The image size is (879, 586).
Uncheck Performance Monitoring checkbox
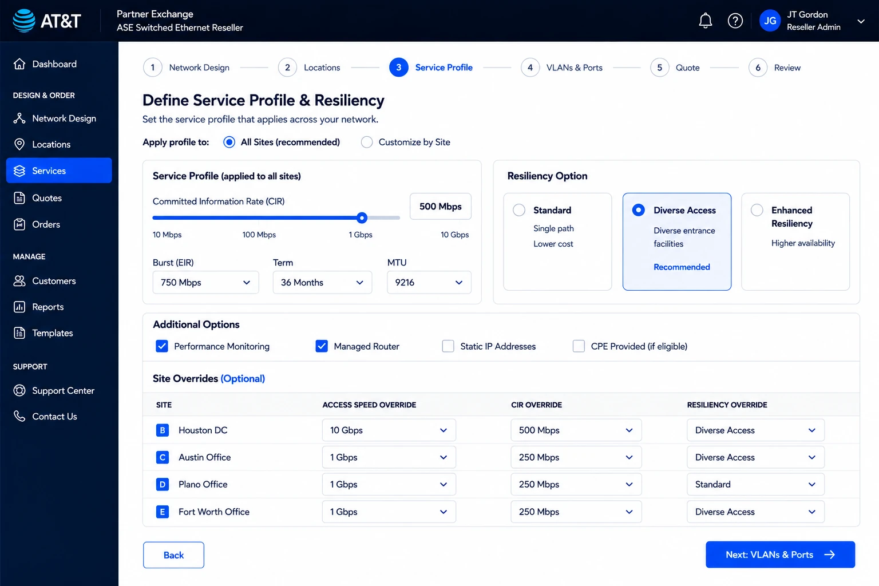tap(162, 346)
